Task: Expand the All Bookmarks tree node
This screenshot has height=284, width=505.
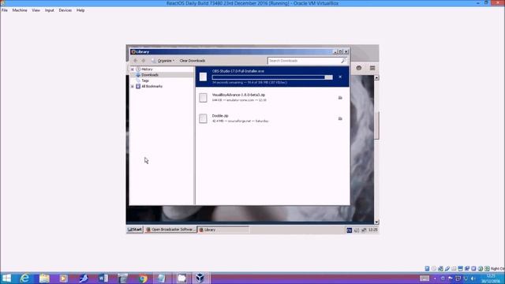Action: coord(133,86)
